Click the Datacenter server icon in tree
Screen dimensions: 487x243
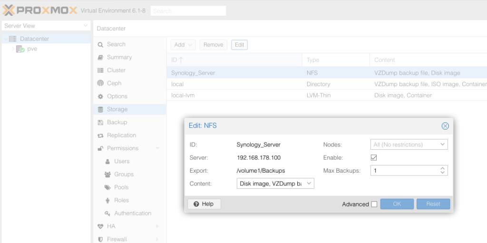tap(12, 39)
